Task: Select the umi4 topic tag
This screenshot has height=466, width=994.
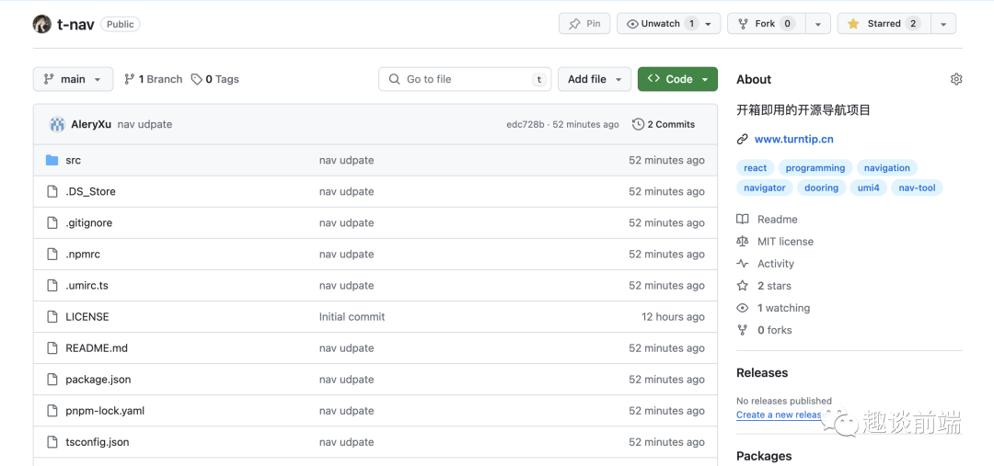Action: 869,188
